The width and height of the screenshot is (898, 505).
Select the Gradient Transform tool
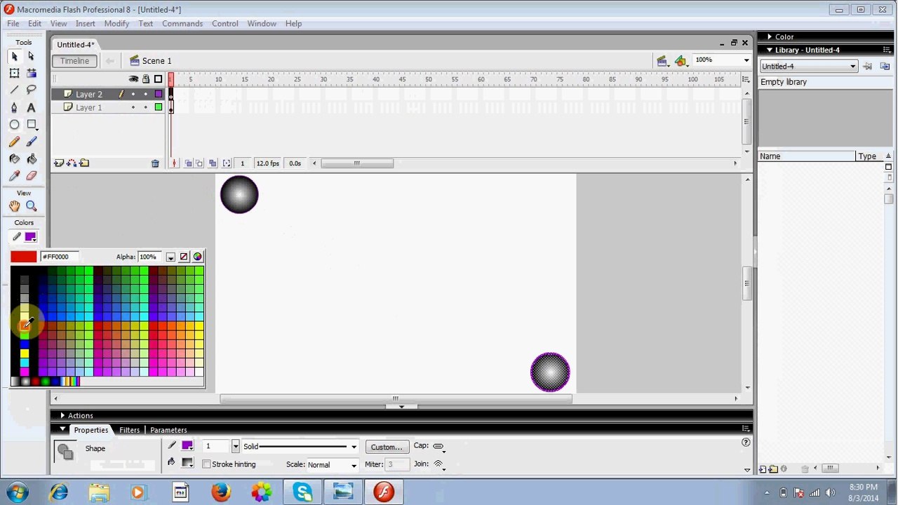pyautogui.click(x=31, y=73)
